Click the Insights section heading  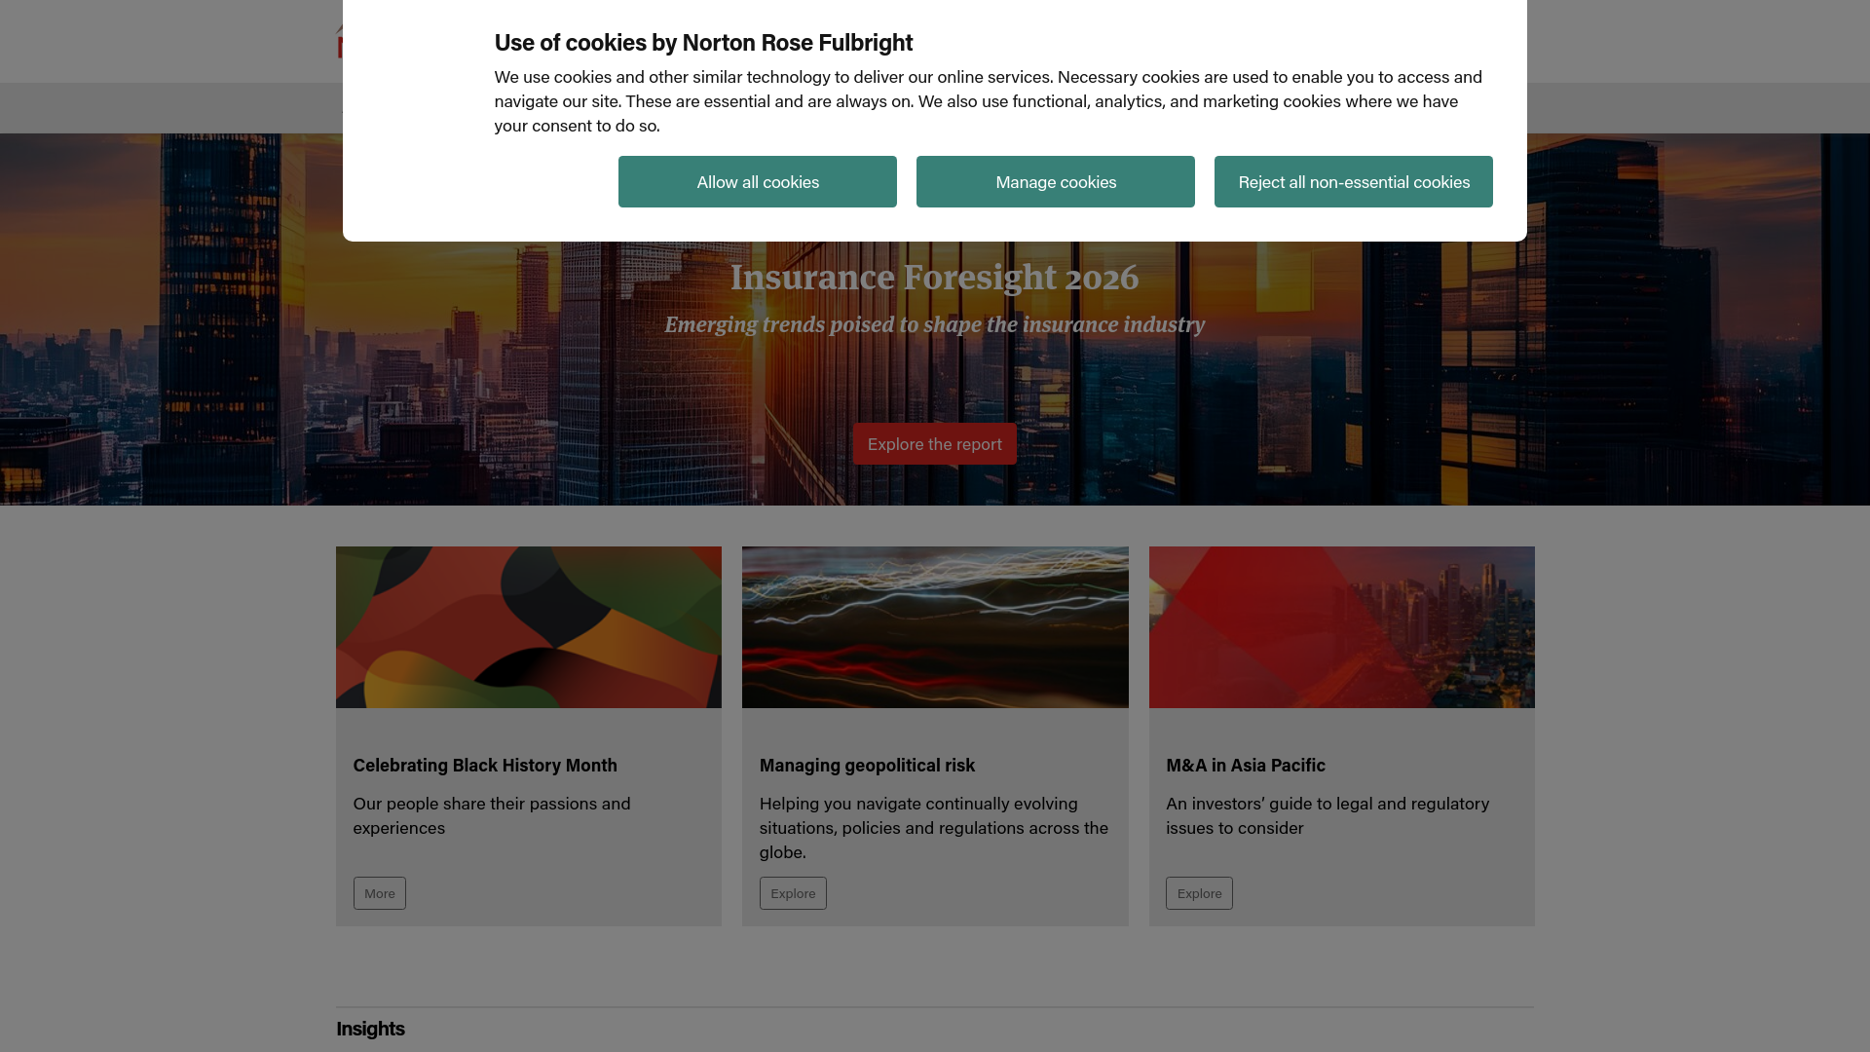pyautogui.click(x=370, y=1029)
